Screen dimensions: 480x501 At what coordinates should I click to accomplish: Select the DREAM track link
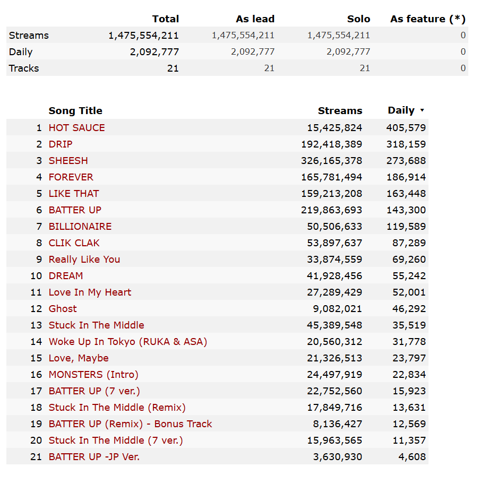pos(66,276)
